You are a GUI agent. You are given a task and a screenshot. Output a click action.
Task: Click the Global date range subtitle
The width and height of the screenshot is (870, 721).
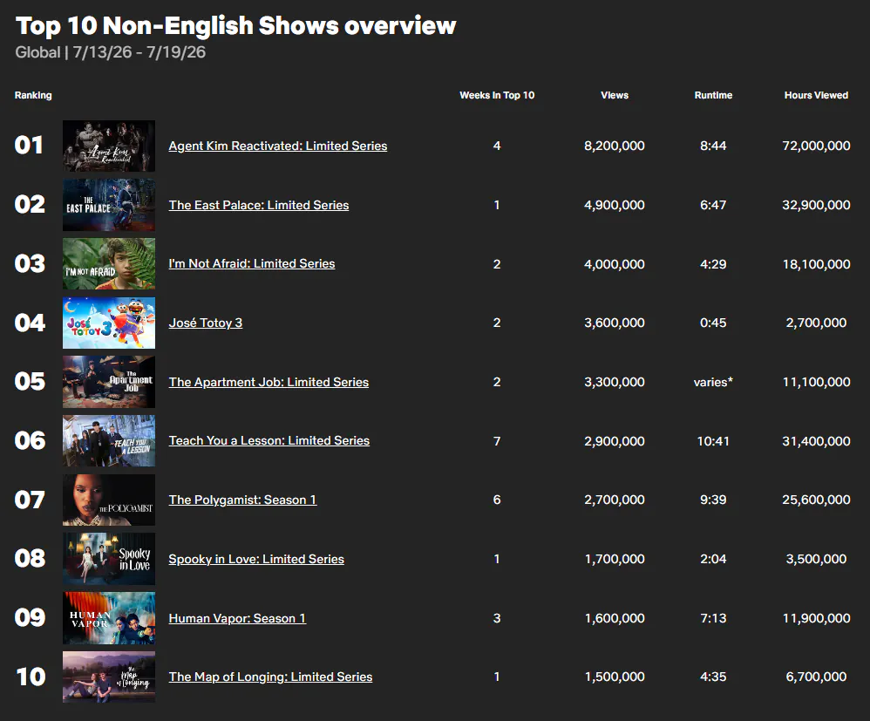coord(111,52)
